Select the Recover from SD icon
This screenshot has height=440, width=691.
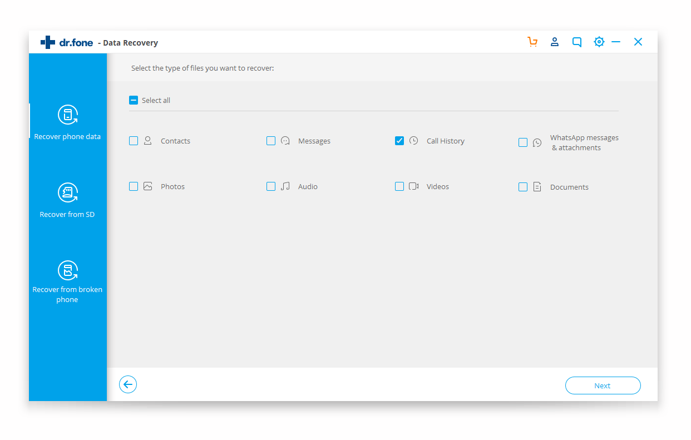pos(68,192)
